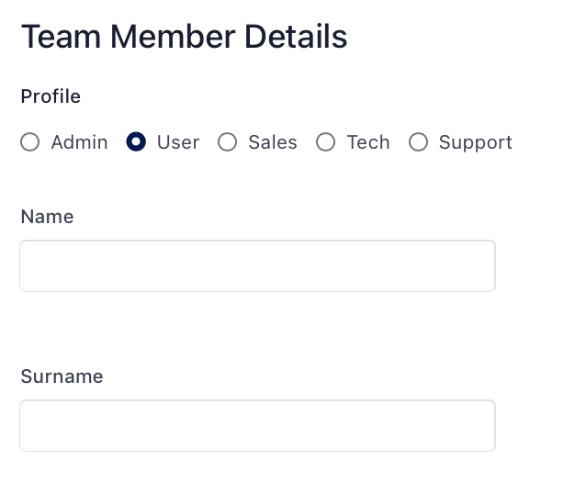Viewport: 564px width, 494px height.
Task: Click the right end of the Surname input box
Action: pyautogui.click(x=478, y=425)
